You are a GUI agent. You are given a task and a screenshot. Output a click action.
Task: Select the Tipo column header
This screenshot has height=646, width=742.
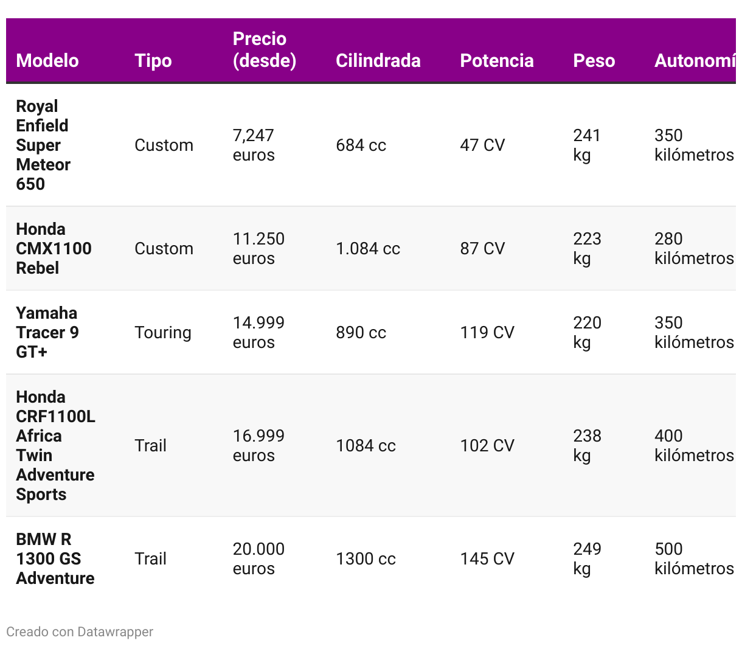(153, 60)
